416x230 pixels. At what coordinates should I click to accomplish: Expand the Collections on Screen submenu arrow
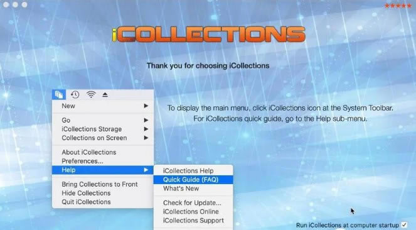coord(146,138)
